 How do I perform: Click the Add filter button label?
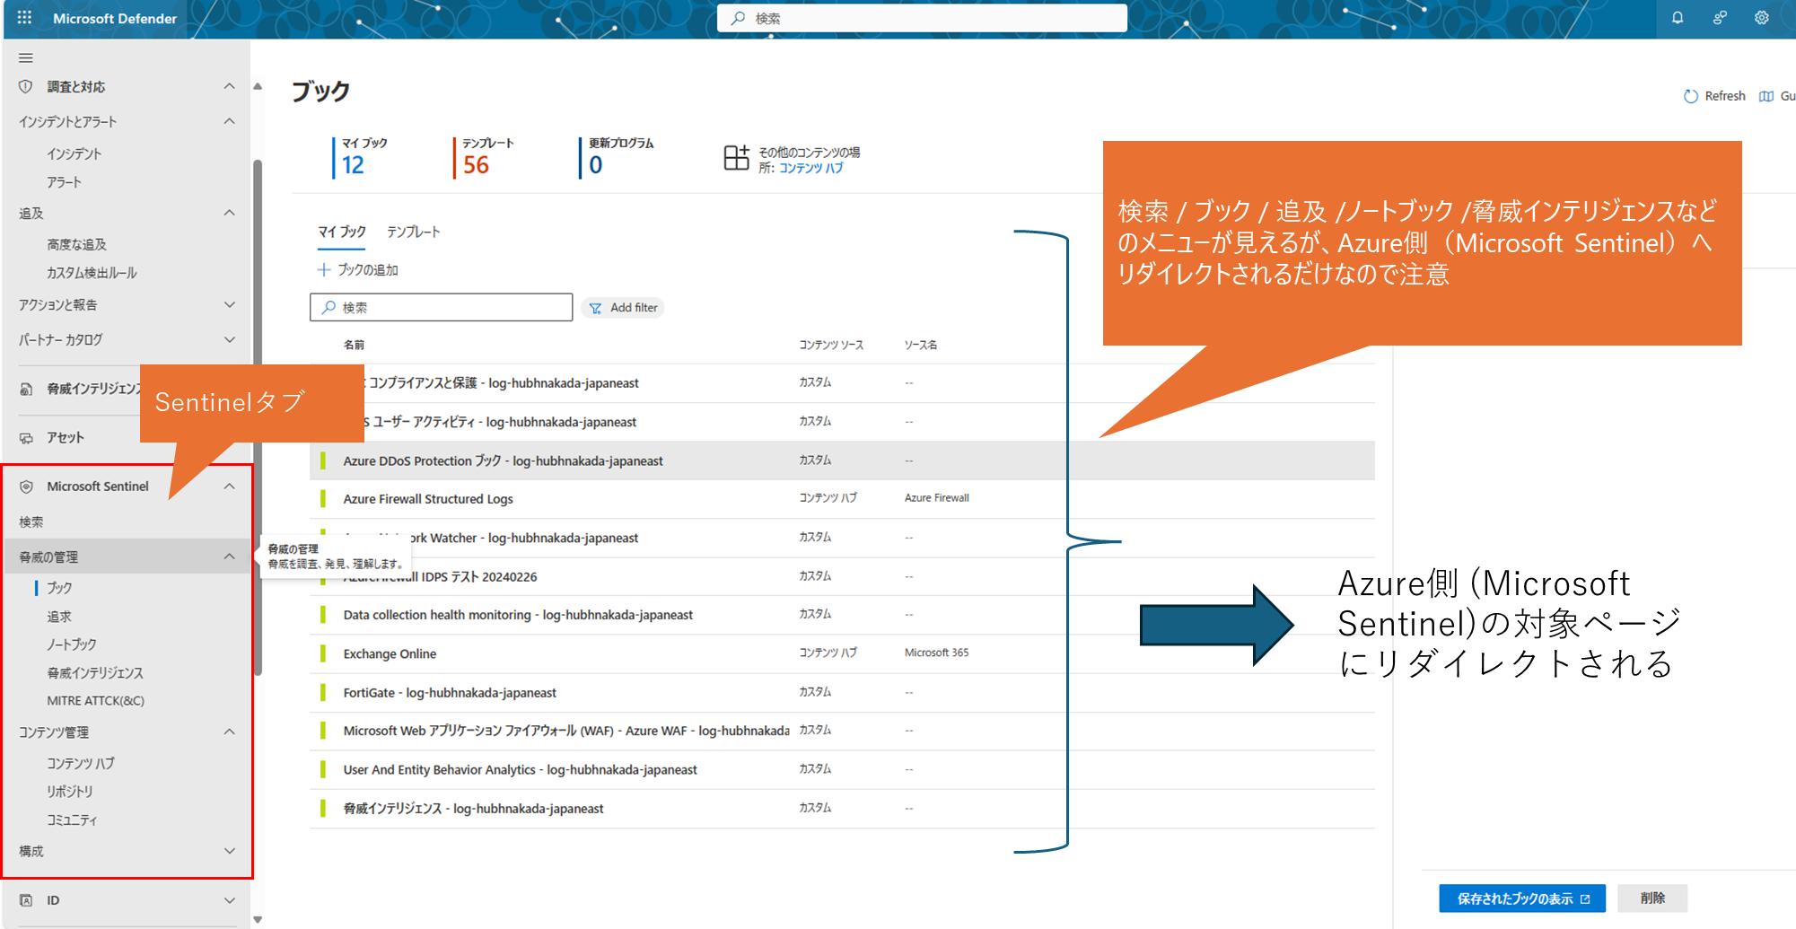click(634, 308)
